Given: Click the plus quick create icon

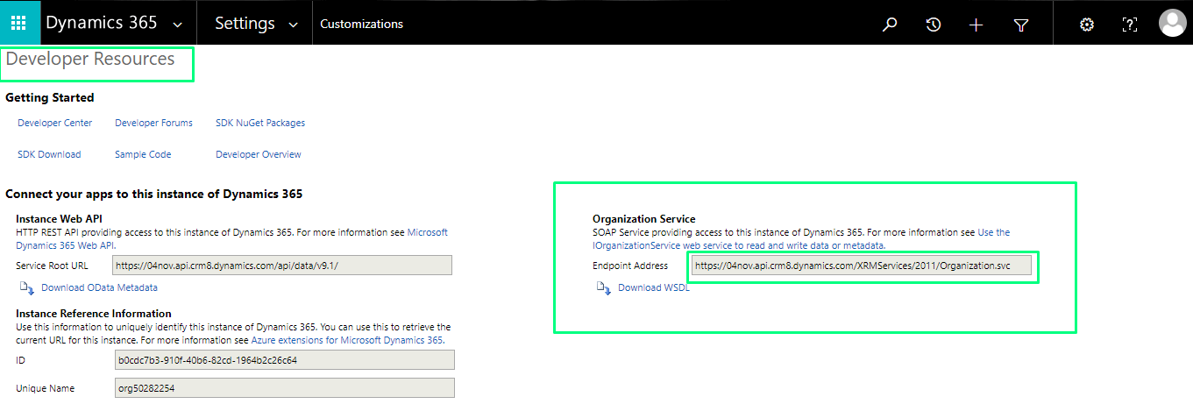Looking at the screenshot, I should (x=976, y=25).
